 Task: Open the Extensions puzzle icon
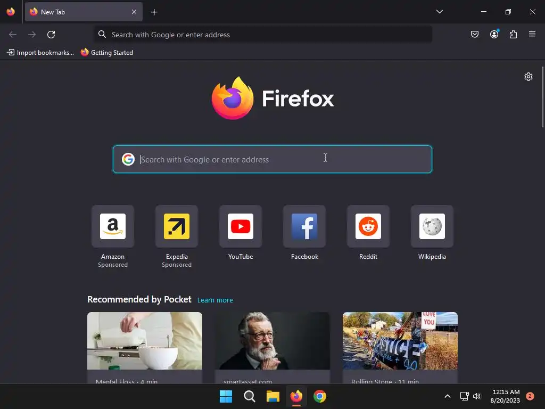(513, 34)
